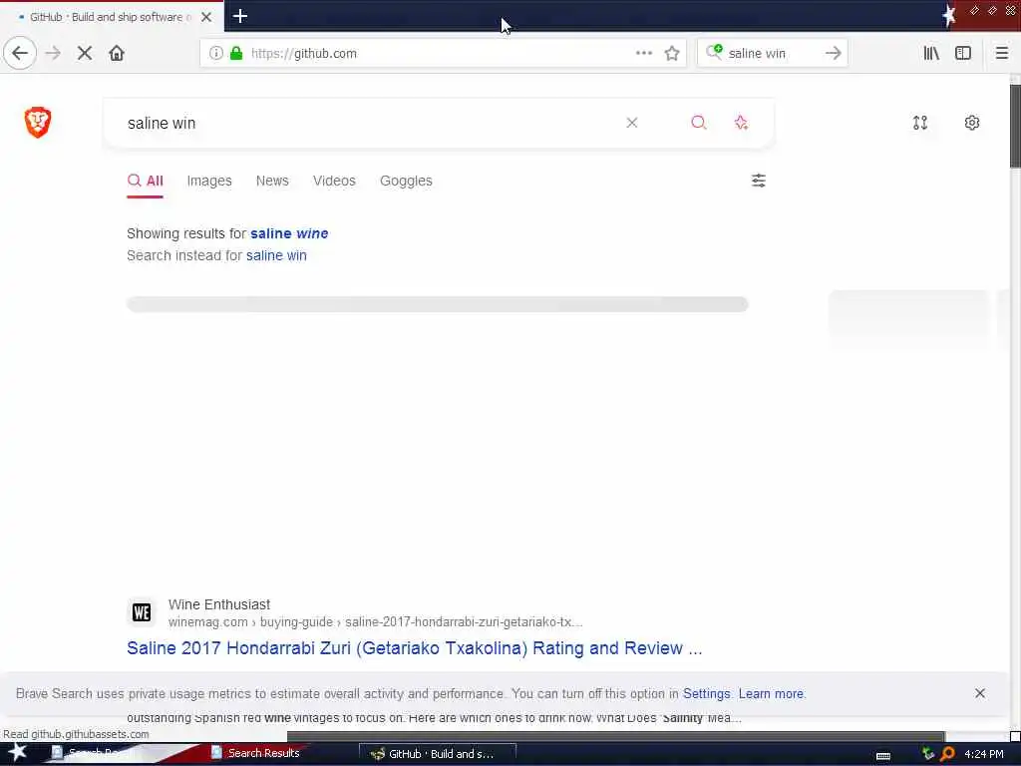
Task: Click the horizontal scrollbar at page bottom
Action: (x=615, y=737)
